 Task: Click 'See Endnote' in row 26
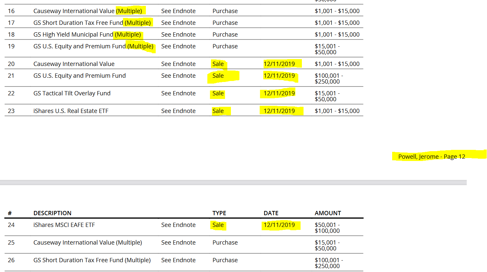[178, 260]
